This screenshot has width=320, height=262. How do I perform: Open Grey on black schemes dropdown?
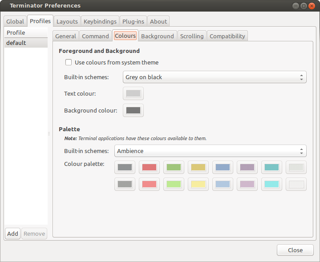click(x=215, y=77)
